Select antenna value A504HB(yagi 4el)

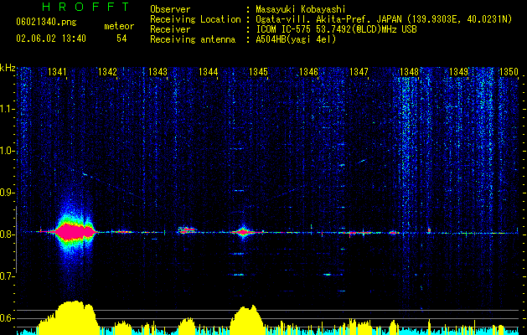tap(296, 39)
